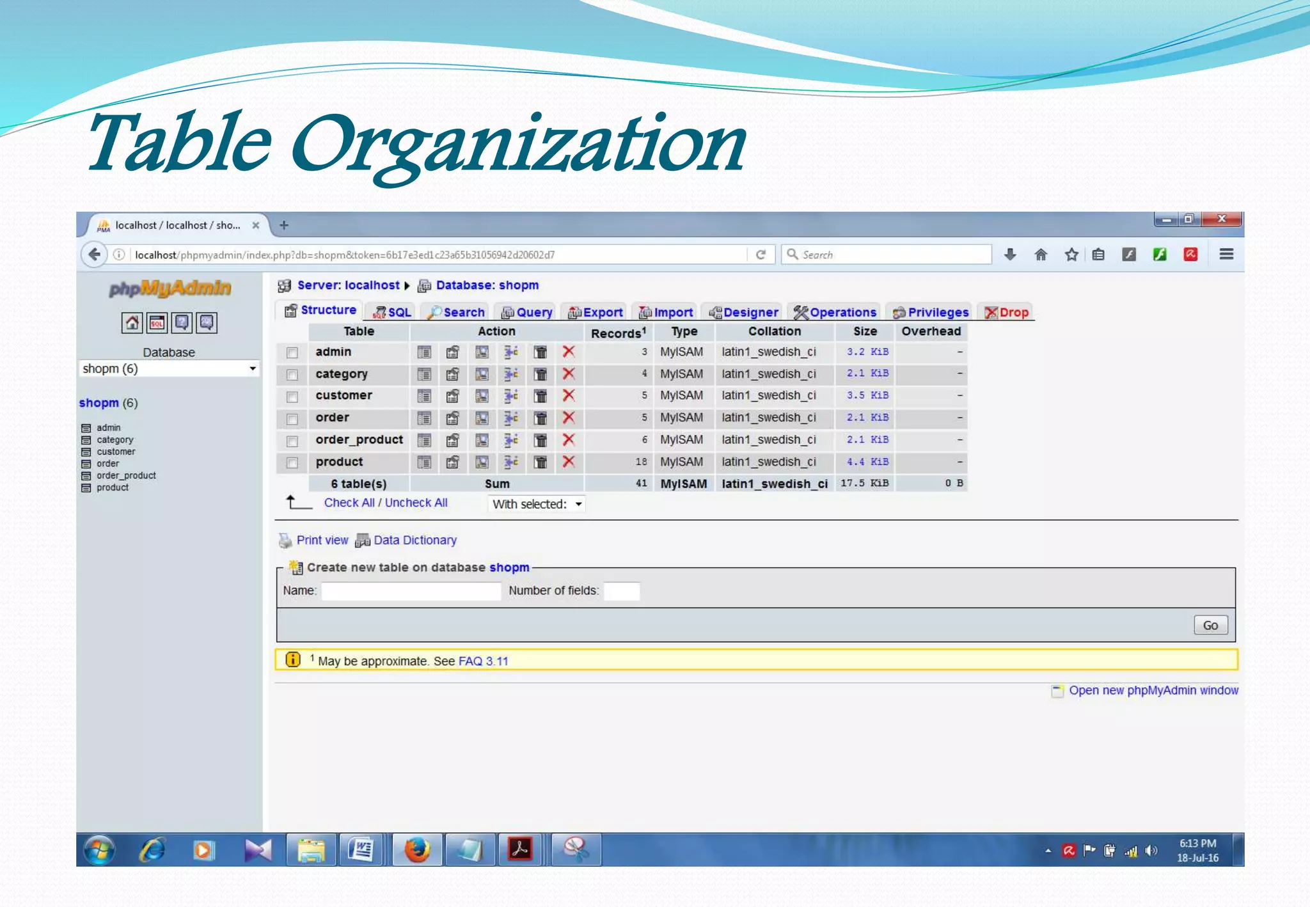Screen dimensions: 1310x907
Task: Click the Insert icon for order table
Action: coord(510,418)
